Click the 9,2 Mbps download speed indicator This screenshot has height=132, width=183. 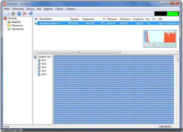151,45
